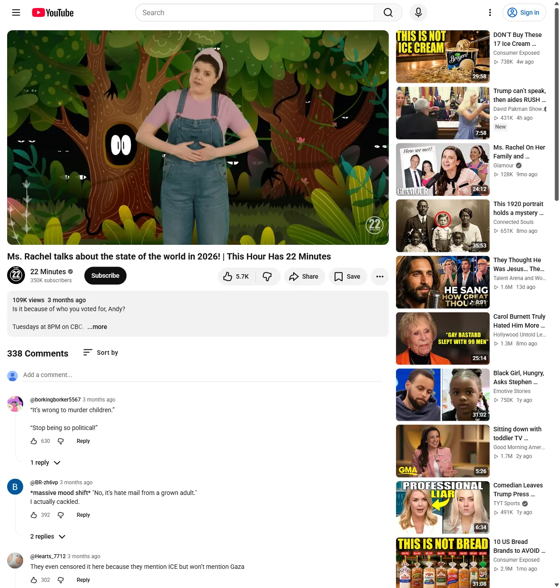The image size is (560, 588).
Task: Open Emotive Stories channel link
Action: [x=512, y=391]
